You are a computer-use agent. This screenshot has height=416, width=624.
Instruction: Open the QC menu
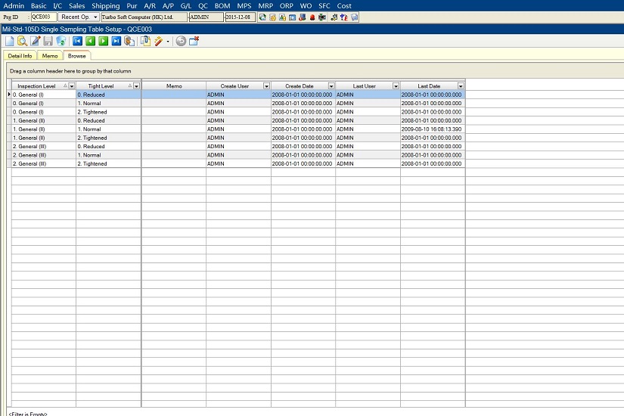tap(203, 5)
